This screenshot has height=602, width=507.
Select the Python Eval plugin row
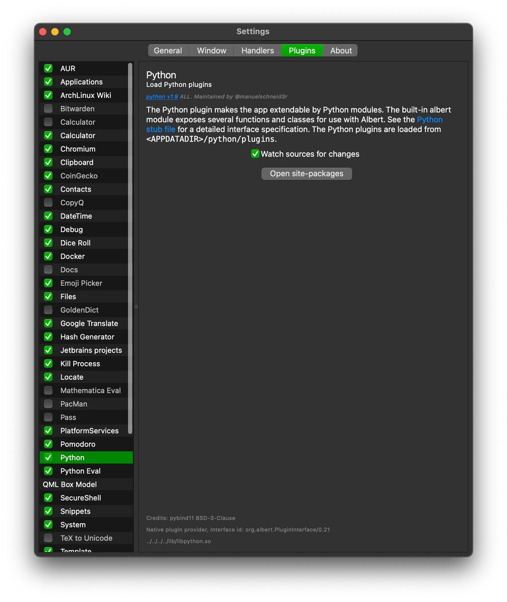86,471
